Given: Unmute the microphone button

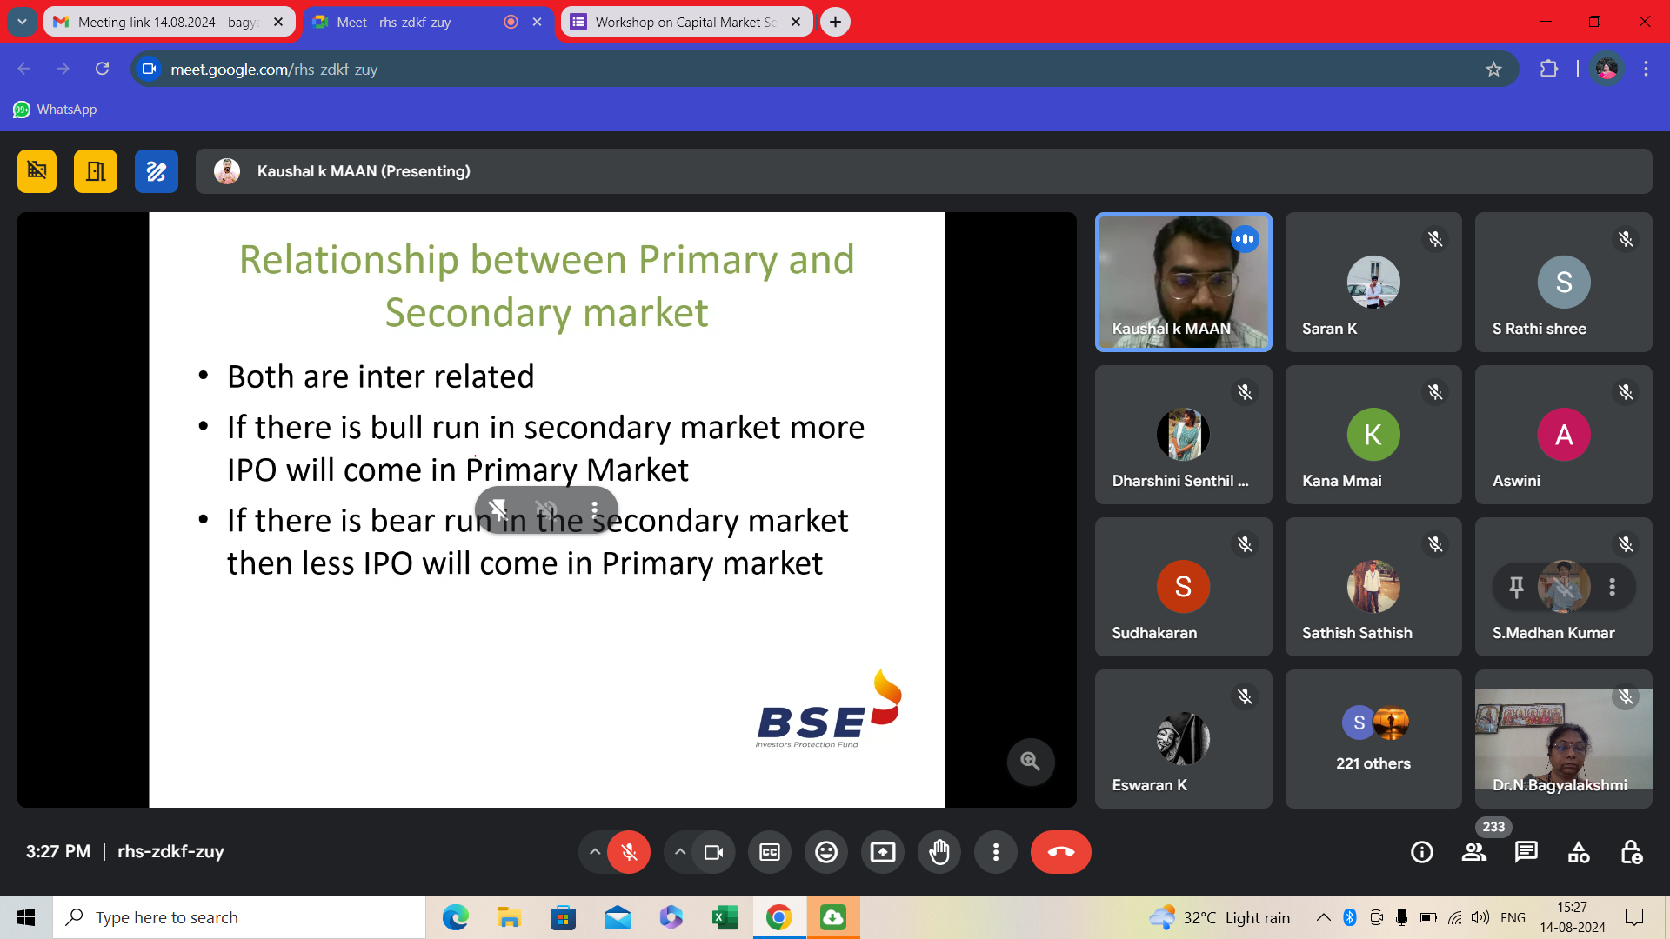Looking at the screenshot, I should point(630,852).
